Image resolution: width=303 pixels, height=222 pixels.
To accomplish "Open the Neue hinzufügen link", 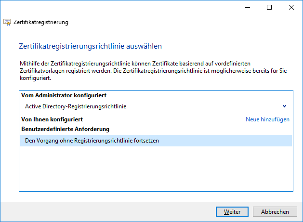I will pyautogui.click(x=267, y=119).
